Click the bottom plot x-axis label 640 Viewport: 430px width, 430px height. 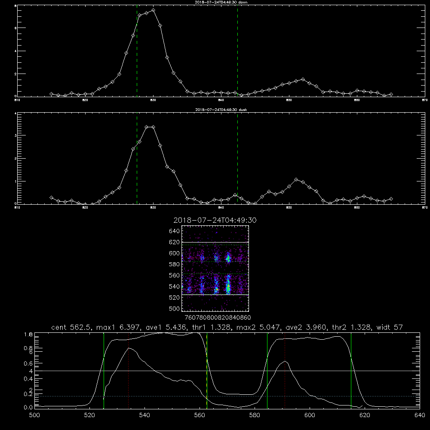point(420,415)
